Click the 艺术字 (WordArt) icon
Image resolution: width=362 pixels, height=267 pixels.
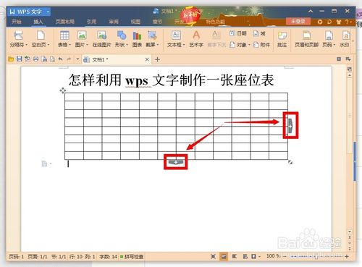tap(196, 38)
